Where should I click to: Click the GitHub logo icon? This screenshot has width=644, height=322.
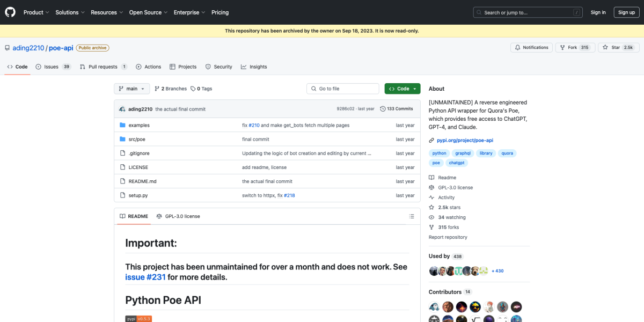click(11, 12)
